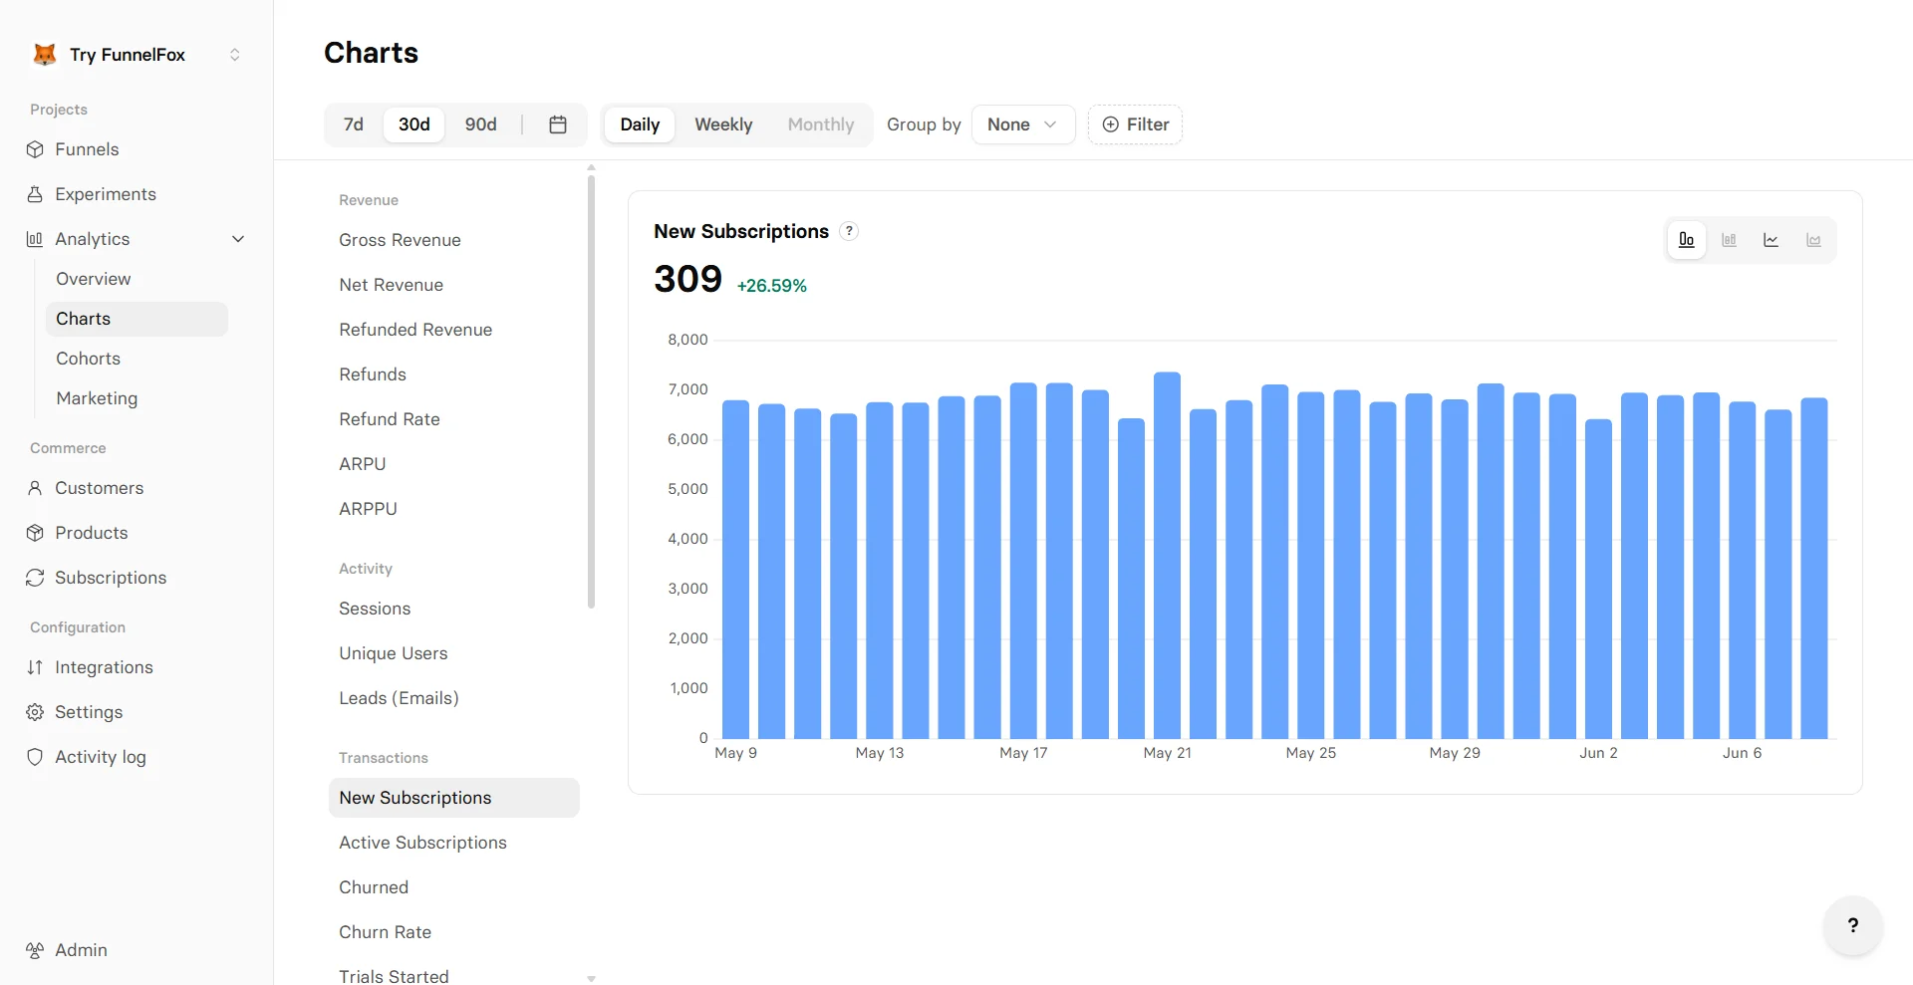Select the 90d time range
The height and width of the screenshot is (985, 1913).
click(481, 124)
